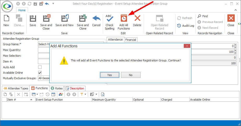Close the Add All Functions dialog
This screenshot has height=126, width=241.
(187, 46)
